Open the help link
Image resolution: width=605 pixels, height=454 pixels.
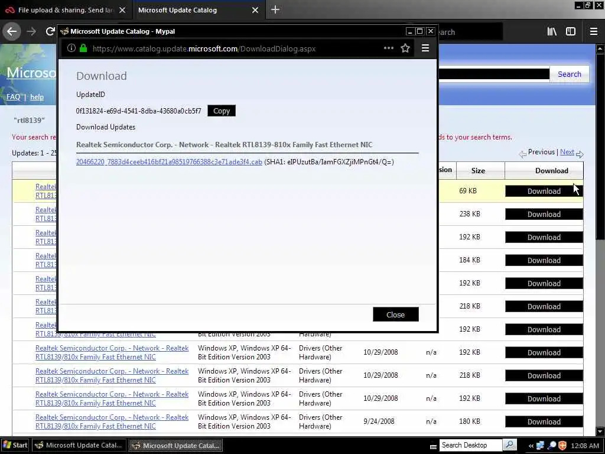click(37, 97)
